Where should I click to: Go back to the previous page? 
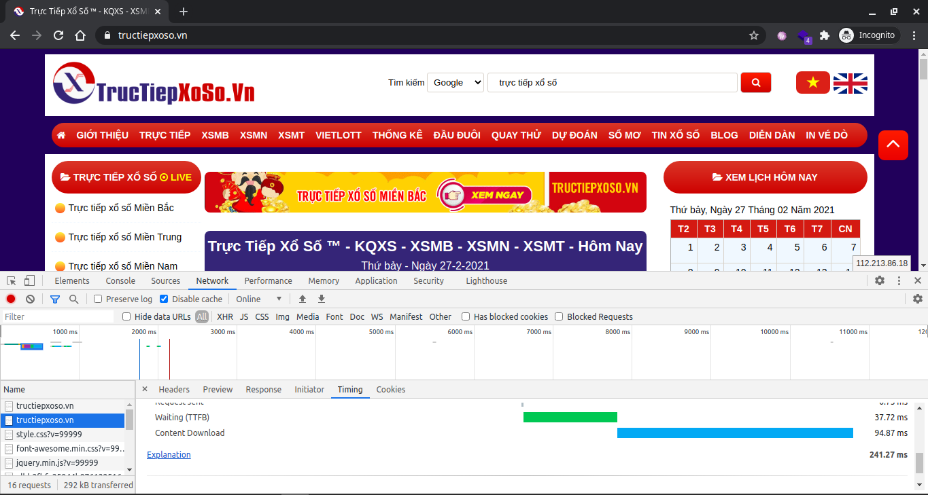pos(15,35)
